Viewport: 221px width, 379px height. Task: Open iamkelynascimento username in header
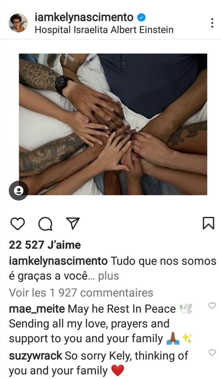pos(84,17)
